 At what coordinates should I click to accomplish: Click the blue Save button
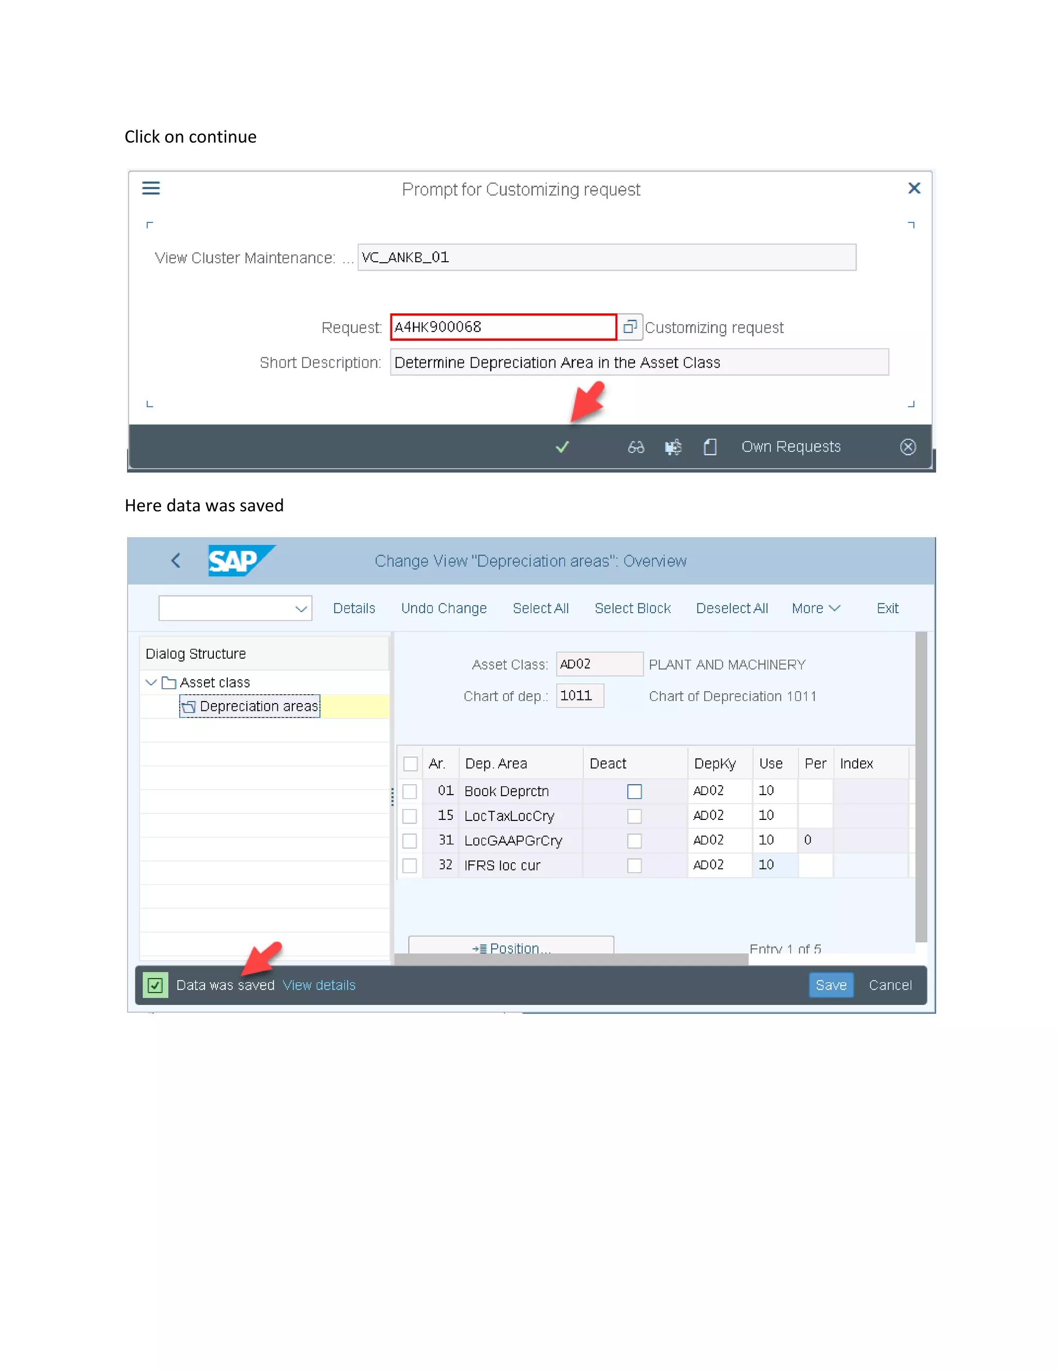tap(831, 985)
